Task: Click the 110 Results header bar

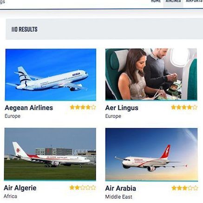Action: pos(105,29)
